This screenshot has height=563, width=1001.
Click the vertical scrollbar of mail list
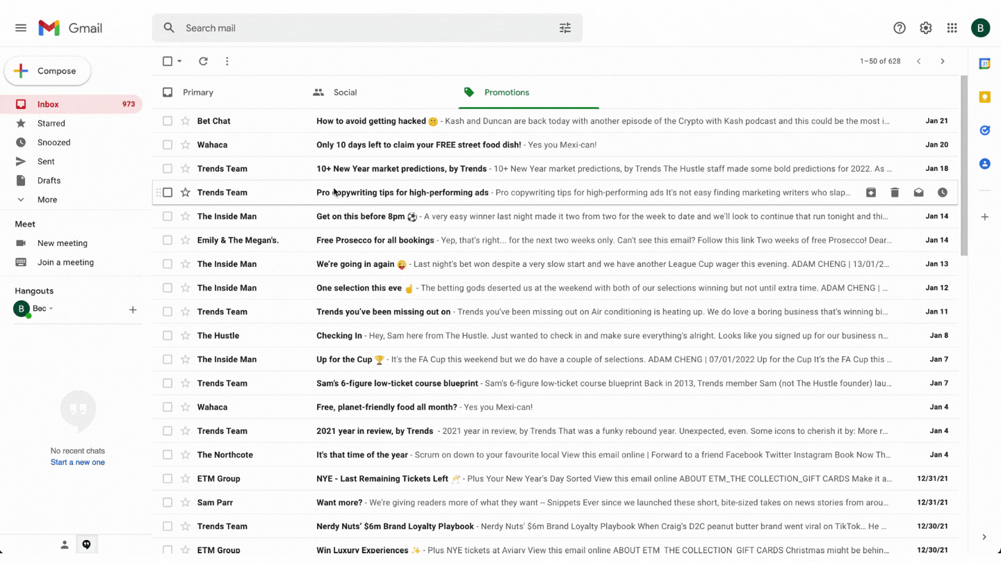[963, 165]
